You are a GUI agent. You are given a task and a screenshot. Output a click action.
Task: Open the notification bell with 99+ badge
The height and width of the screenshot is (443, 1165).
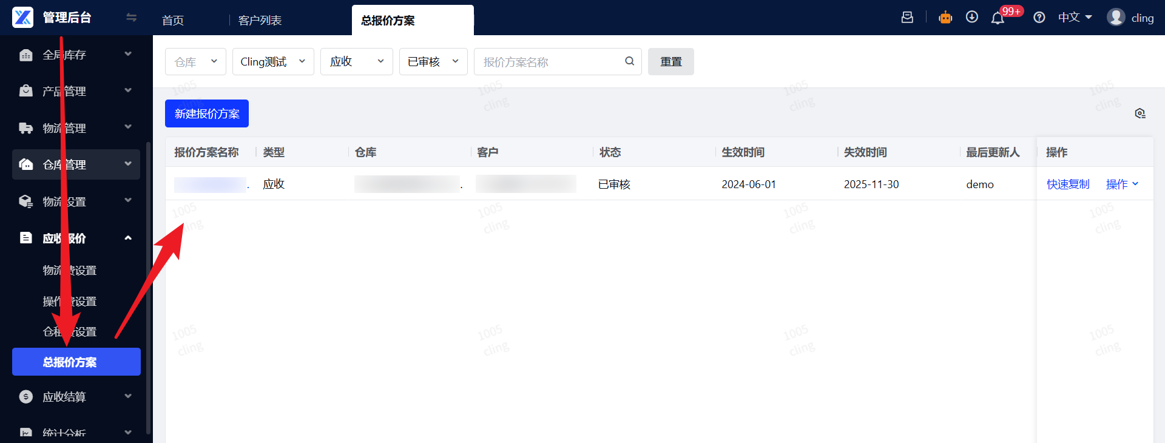(x=998, y=18)
